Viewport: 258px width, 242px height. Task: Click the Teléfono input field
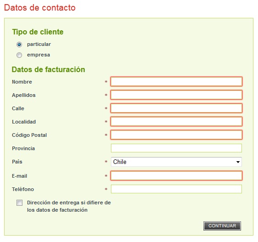[x=176, y=189]
